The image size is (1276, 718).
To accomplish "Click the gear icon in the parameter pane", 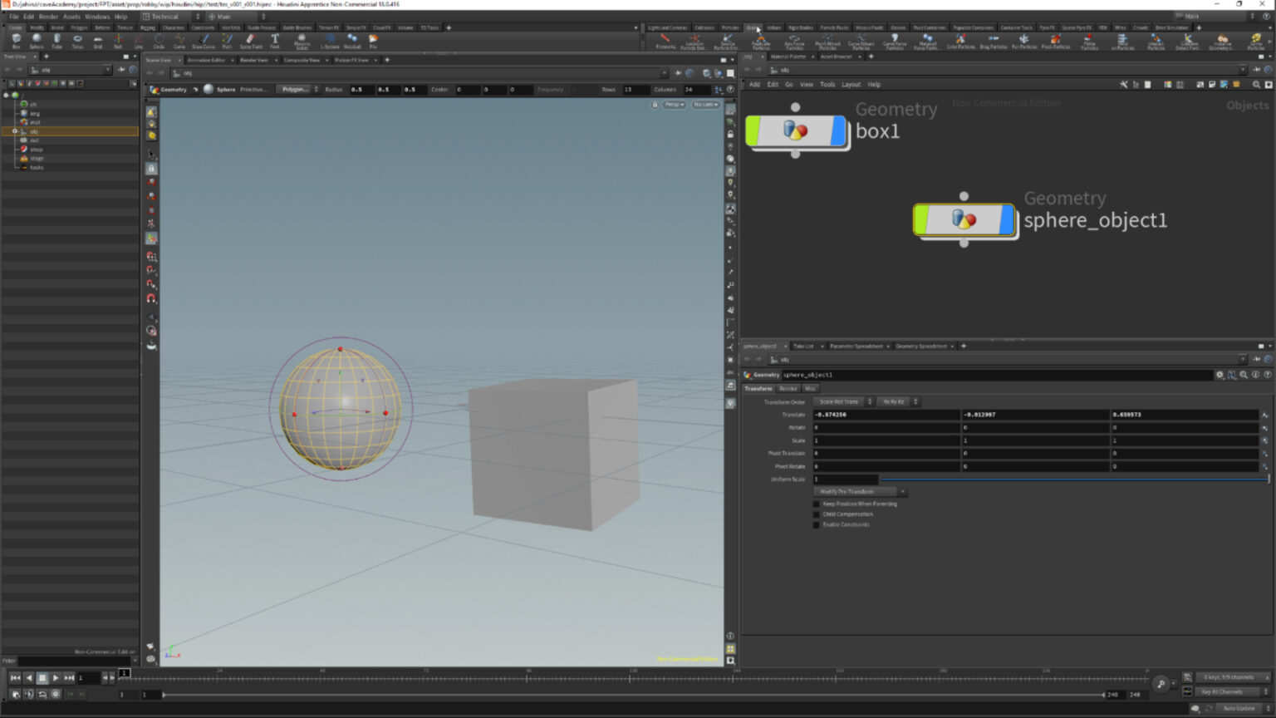I will point(1220,375).
